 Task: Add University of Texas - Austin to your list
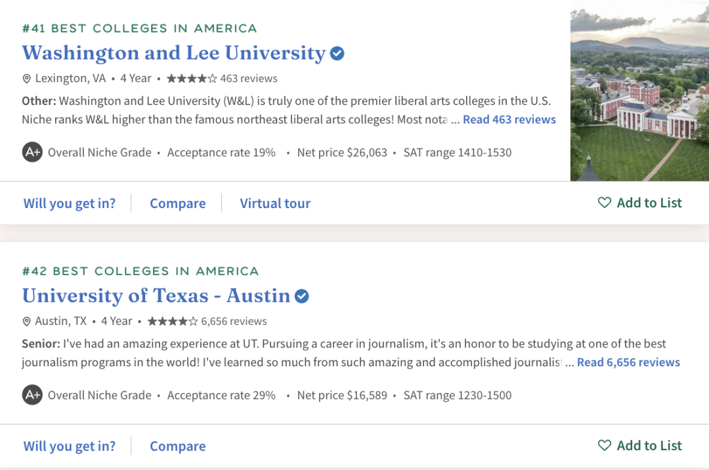(640, 446)
